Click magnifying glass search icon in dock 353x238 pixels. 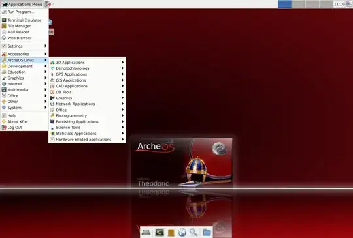tap(193, 232)
